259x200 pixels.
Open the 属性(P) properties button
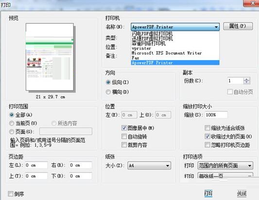pos(238,26)
